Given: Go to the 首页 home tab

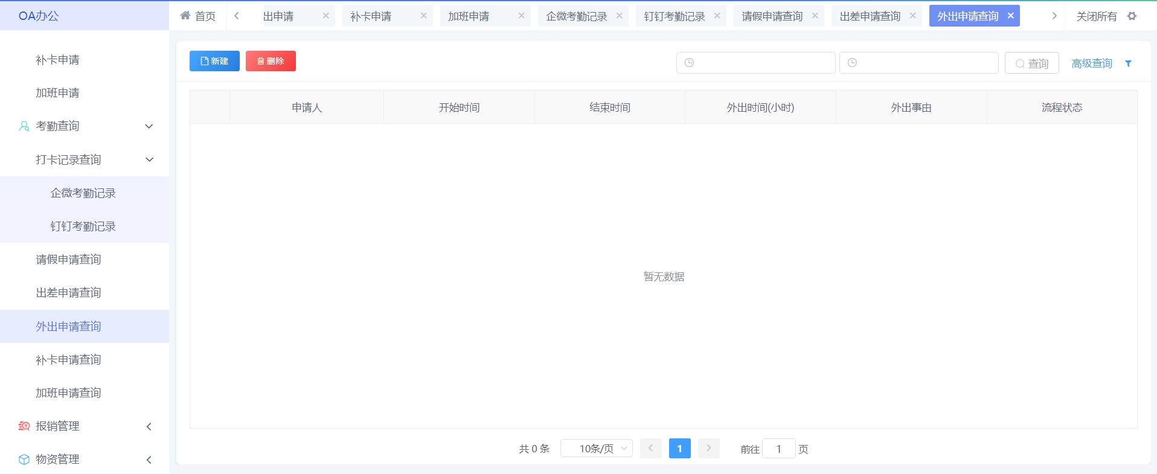Looking at the screenshot, I should tap(198, 16).
